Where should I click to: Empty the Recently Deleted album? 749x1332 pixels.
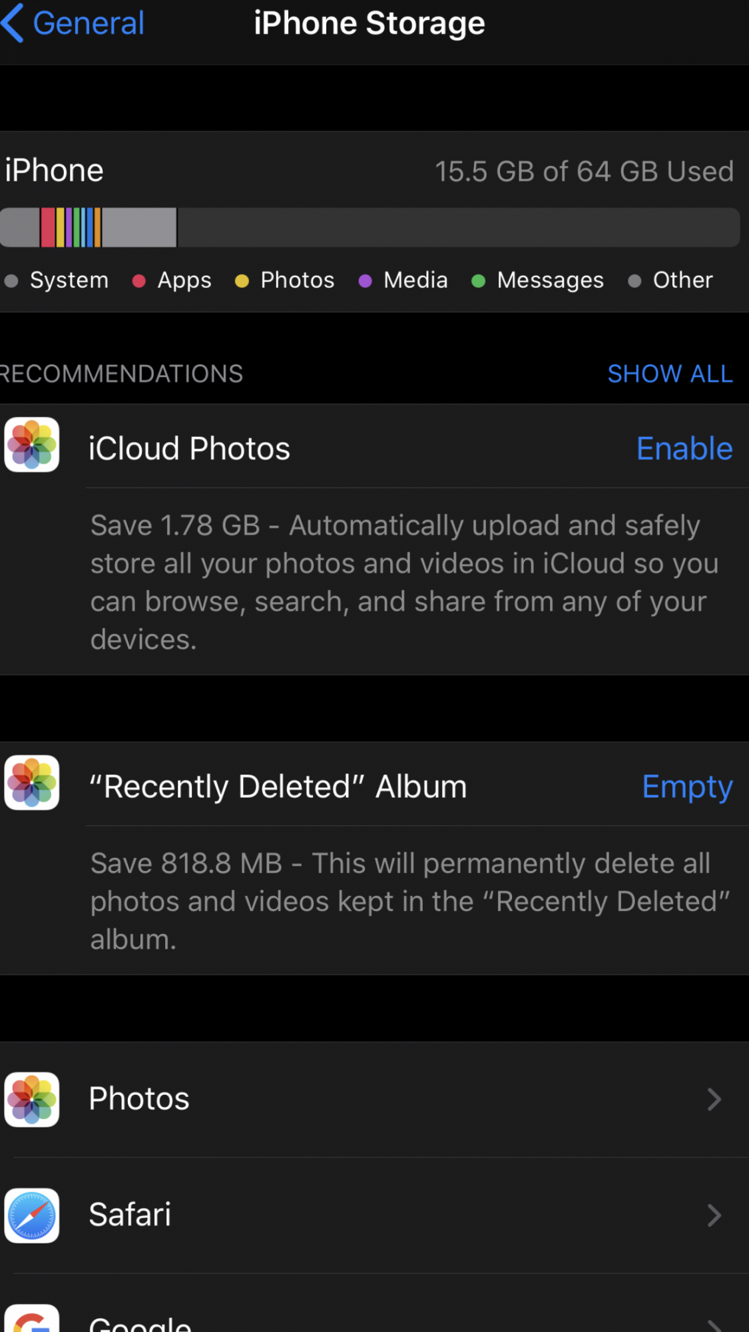click(687, 787)
